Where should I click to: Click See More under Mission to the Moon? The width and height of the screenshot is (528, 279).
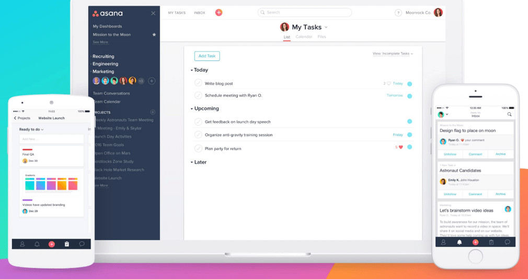click(x=100, y=42)
